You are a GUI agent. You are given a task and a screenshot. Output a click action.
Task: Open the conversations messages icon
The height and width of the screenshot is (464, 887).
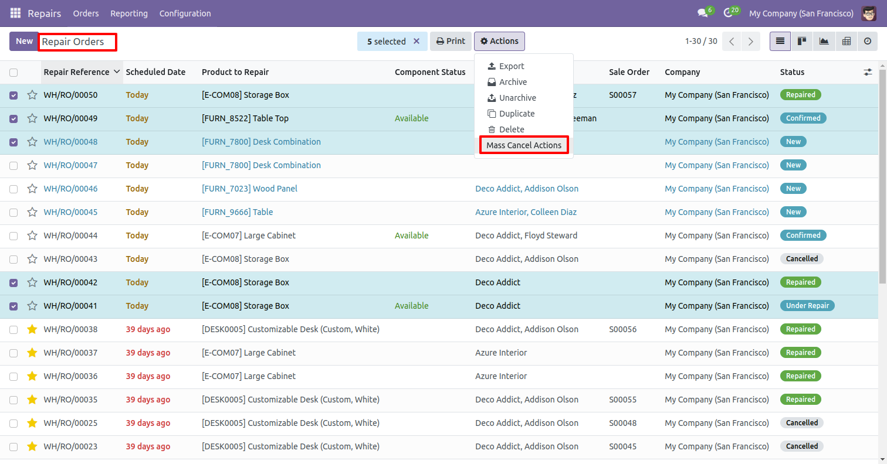702,13
